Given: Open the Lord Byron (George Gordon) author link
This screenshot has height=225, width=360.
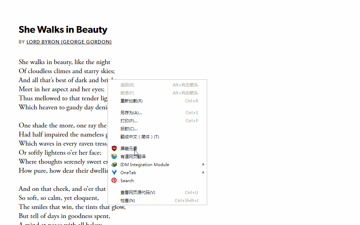Looking at the screenshot, I should tap(69, 42).
